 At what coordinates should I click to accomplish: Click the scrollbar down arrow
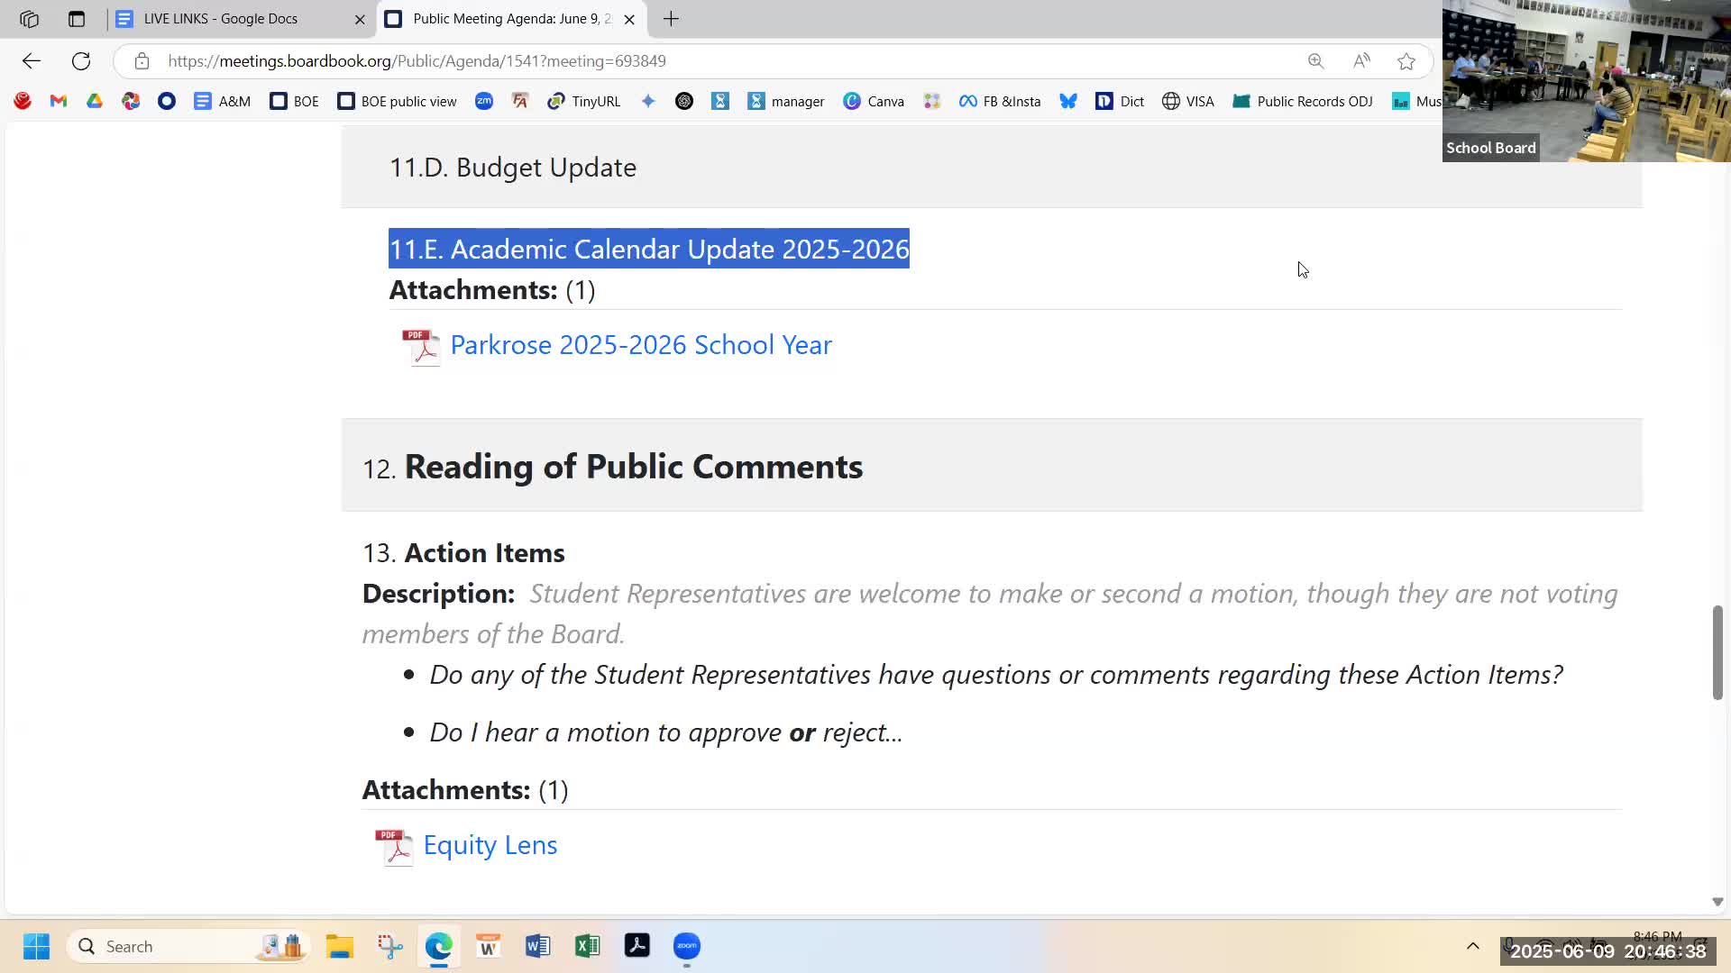tap(1717, 902)
